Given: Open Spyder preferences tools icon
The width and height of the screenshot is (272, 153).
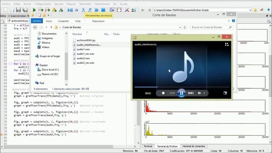Looking at the screenshot, I should pyautogui.click(x=127, y=10).
